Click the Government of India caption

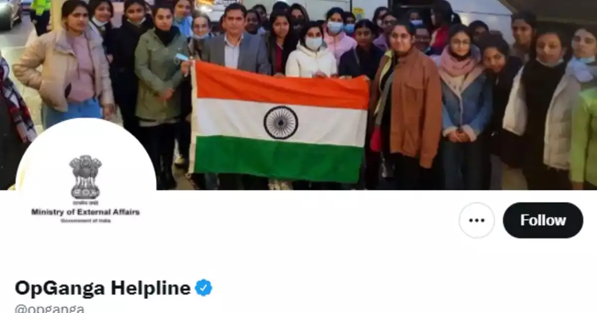(86, 220)
